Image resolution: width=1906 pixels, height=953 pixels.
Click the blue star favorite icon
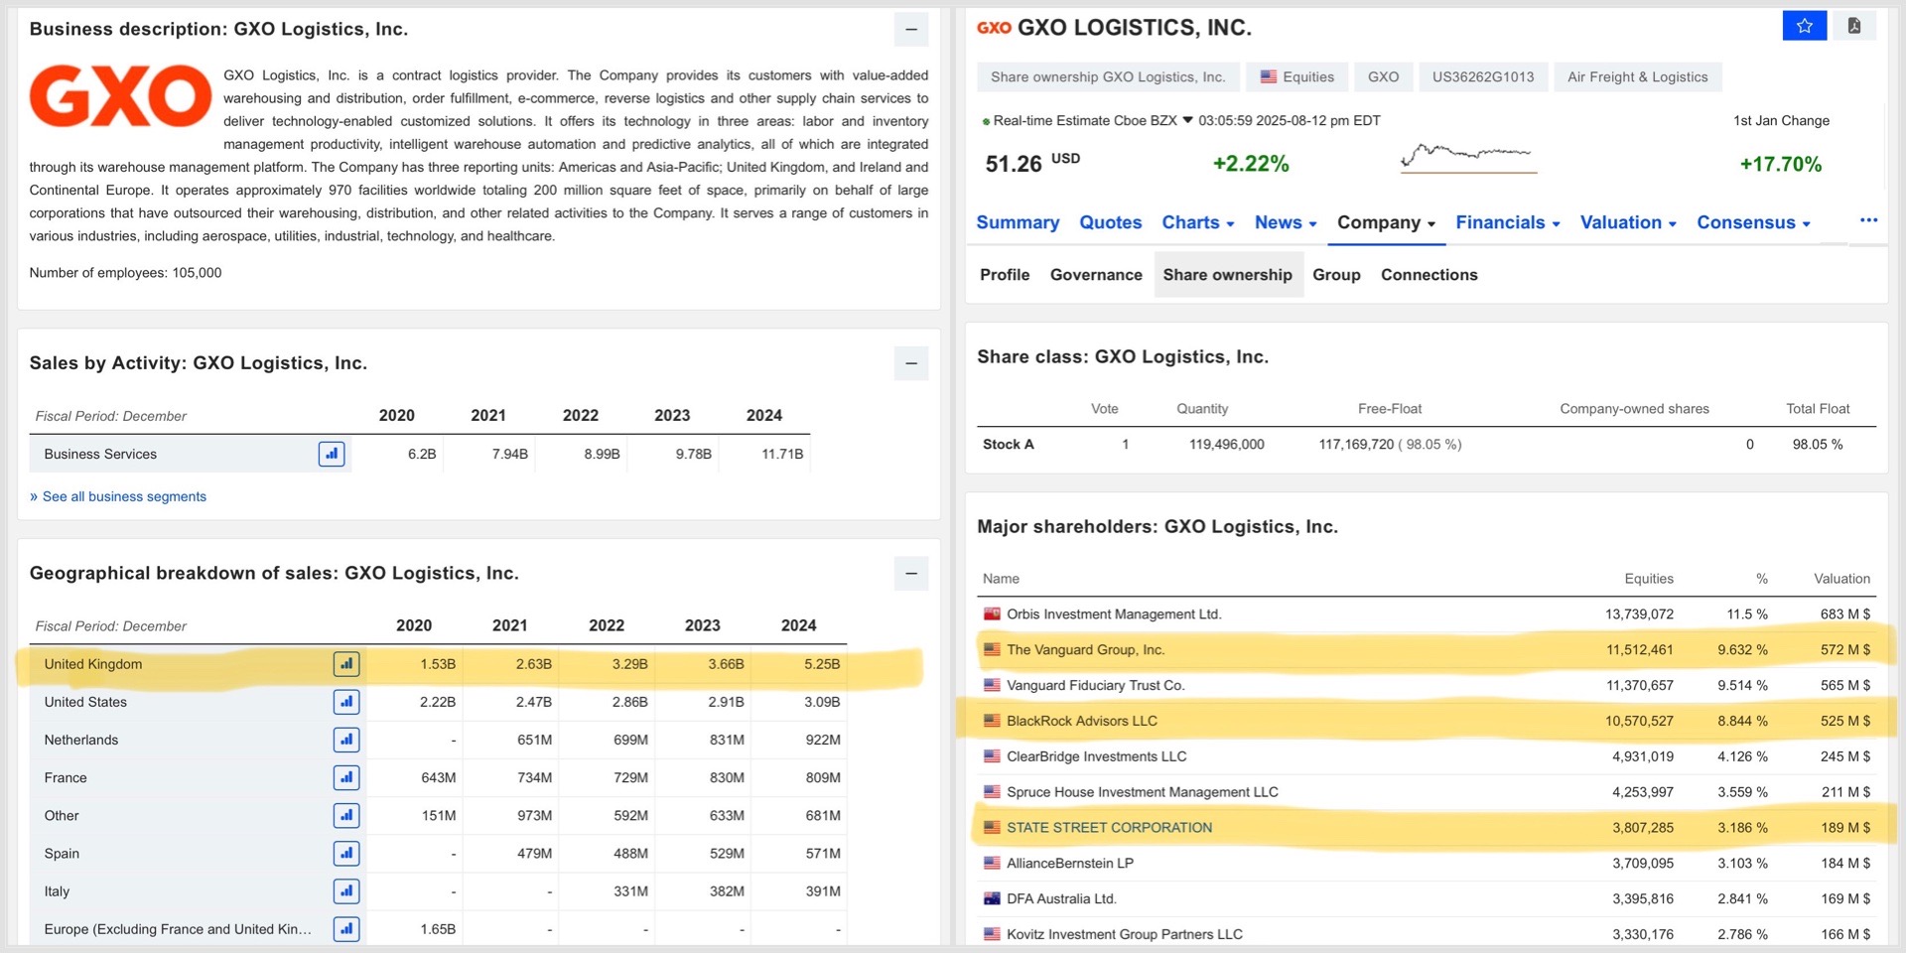(1805, 26)
